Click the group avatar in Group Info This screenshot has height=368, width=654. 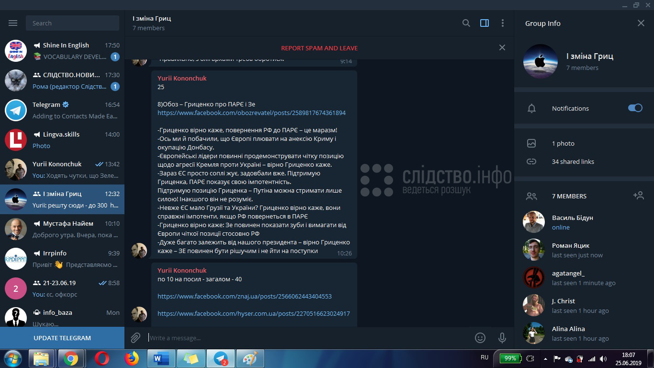click(x=541, y=61)
